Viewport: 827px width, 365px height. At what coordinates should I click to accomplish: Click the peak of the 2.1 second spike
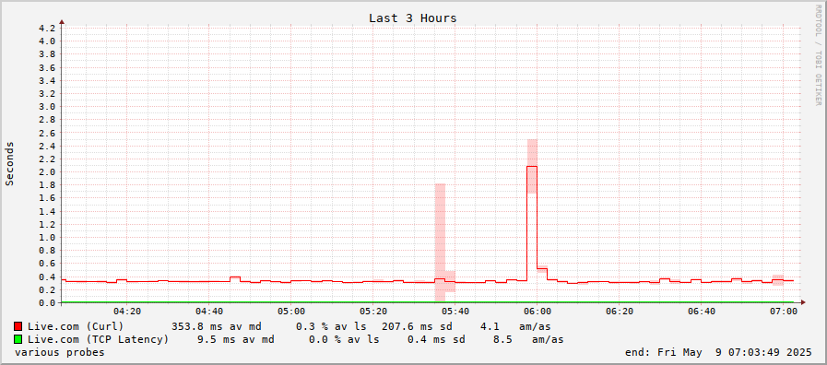coord(532,166)
